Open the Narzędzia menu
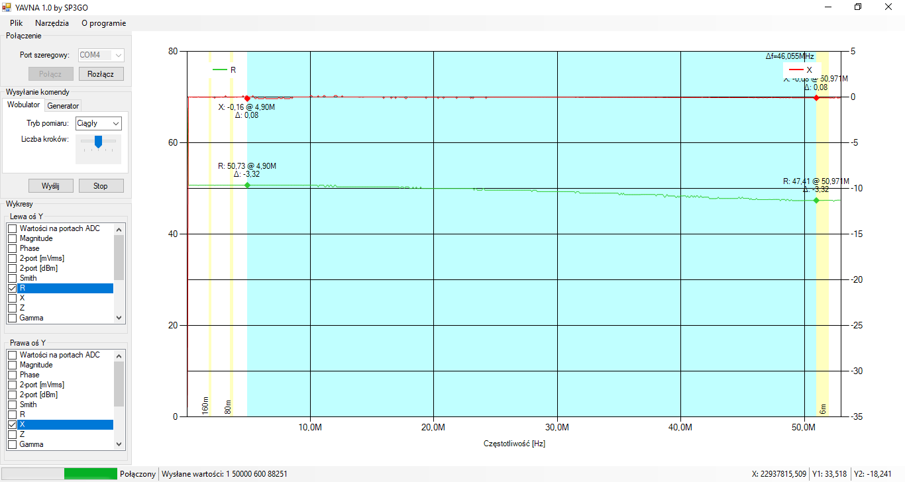The width and height of the screenshot is (905, 482). (x=52, y=23)
